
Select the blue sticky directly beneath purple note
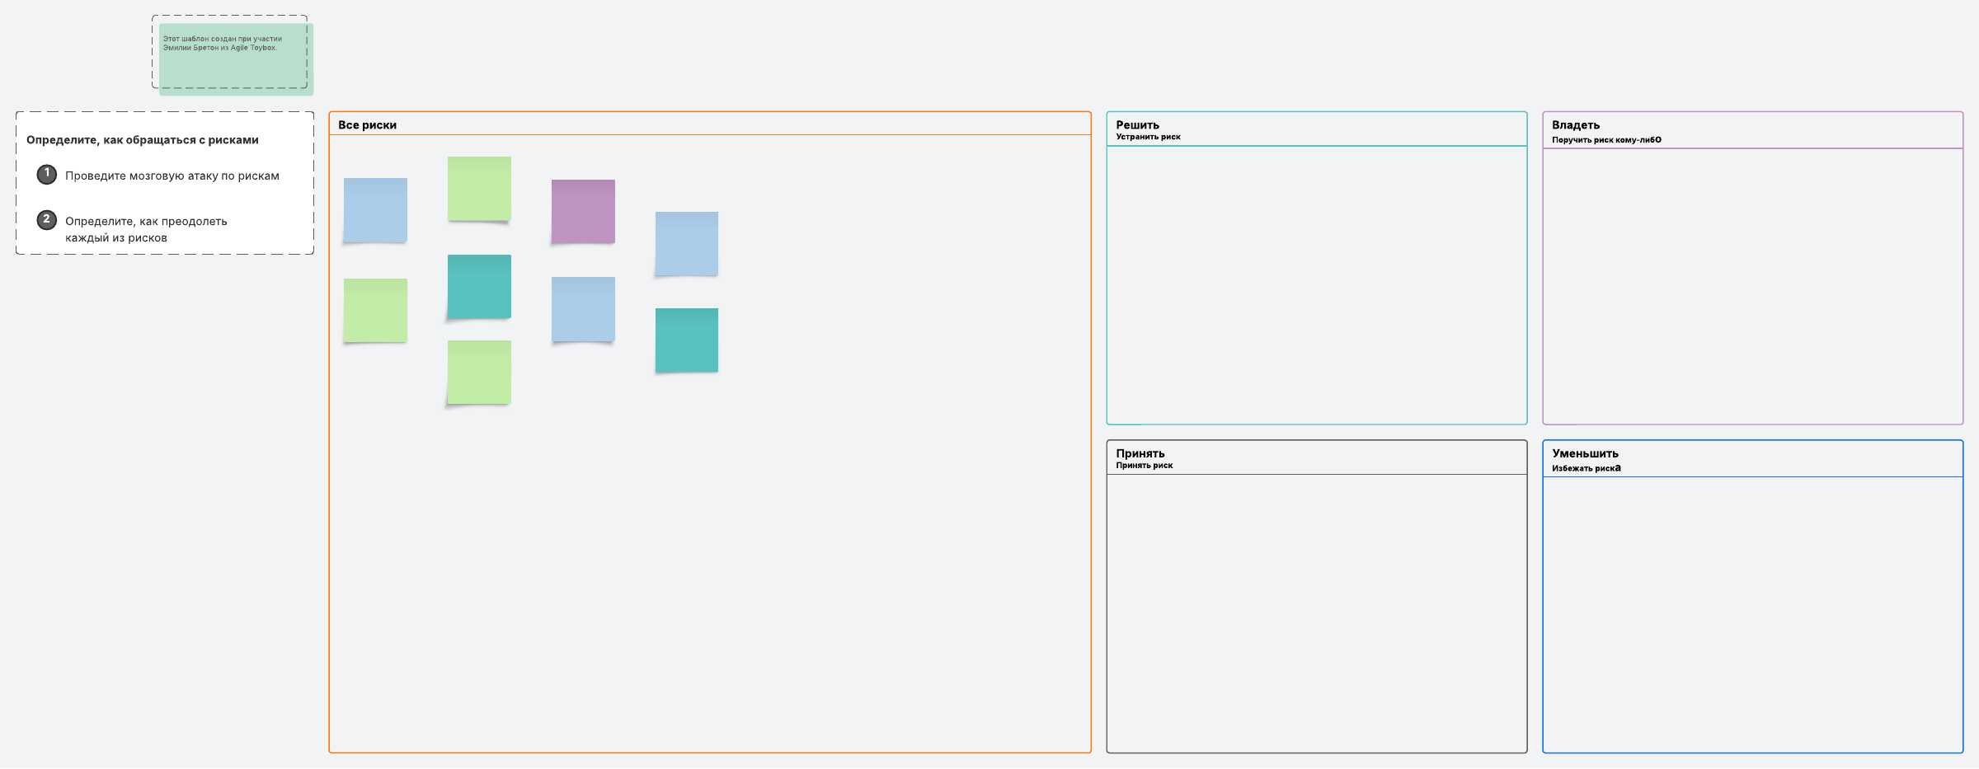(x=583, y=308)
